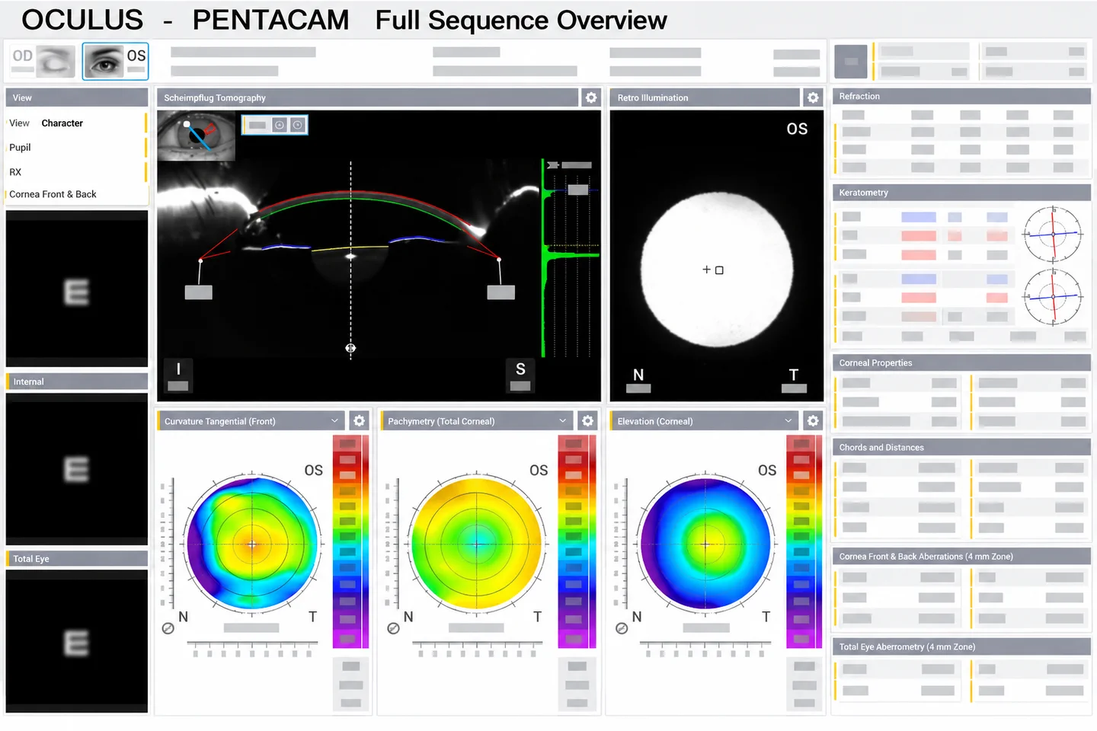Click the top keratometry axis dial

(1053, 235)
